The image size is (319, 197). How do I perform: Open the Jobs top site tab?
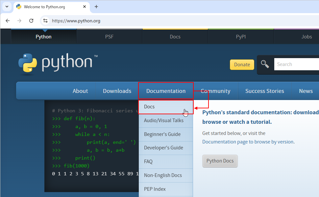[307, 36]
